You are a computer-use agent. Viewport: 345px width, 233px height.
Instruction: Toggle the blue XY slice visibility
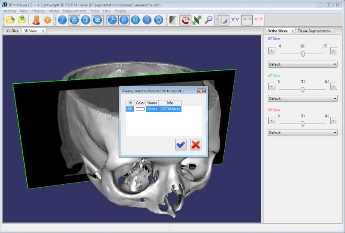point(235,20)
